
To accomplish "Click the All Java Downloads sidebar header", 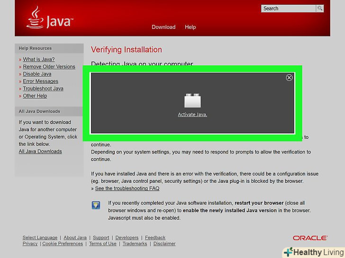I will (39, 111).
